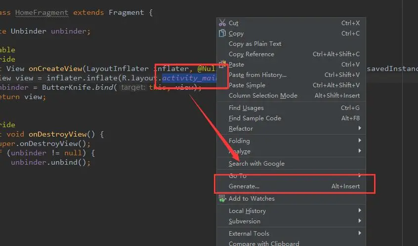Screen dimensions: 418x246
Task: Open the Subversion submenu
Action: pyautogui.click(x=292, y=221)
